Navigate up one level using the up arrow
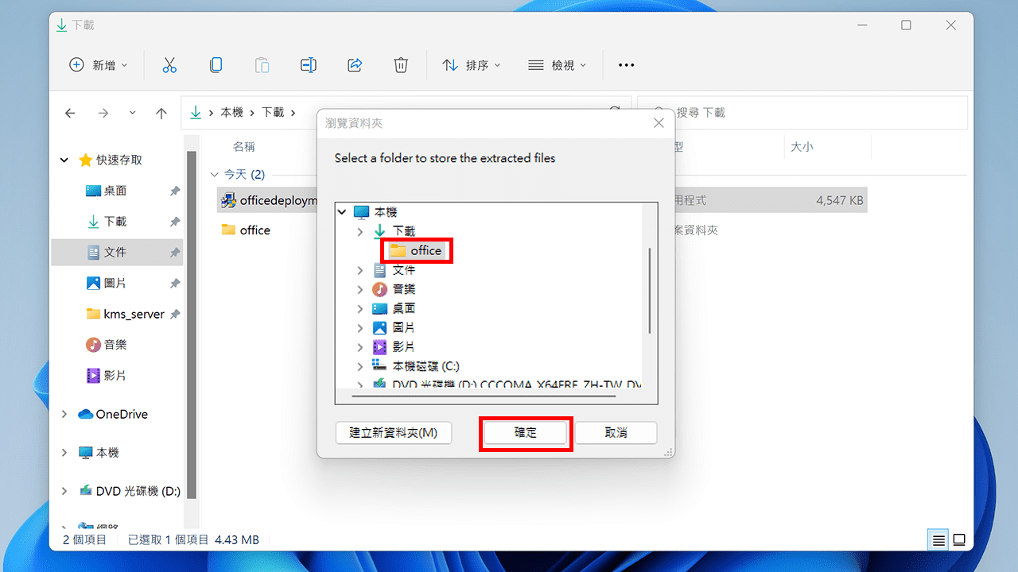This screenshot has width=1018, height=572. click(x=161, y=112)
